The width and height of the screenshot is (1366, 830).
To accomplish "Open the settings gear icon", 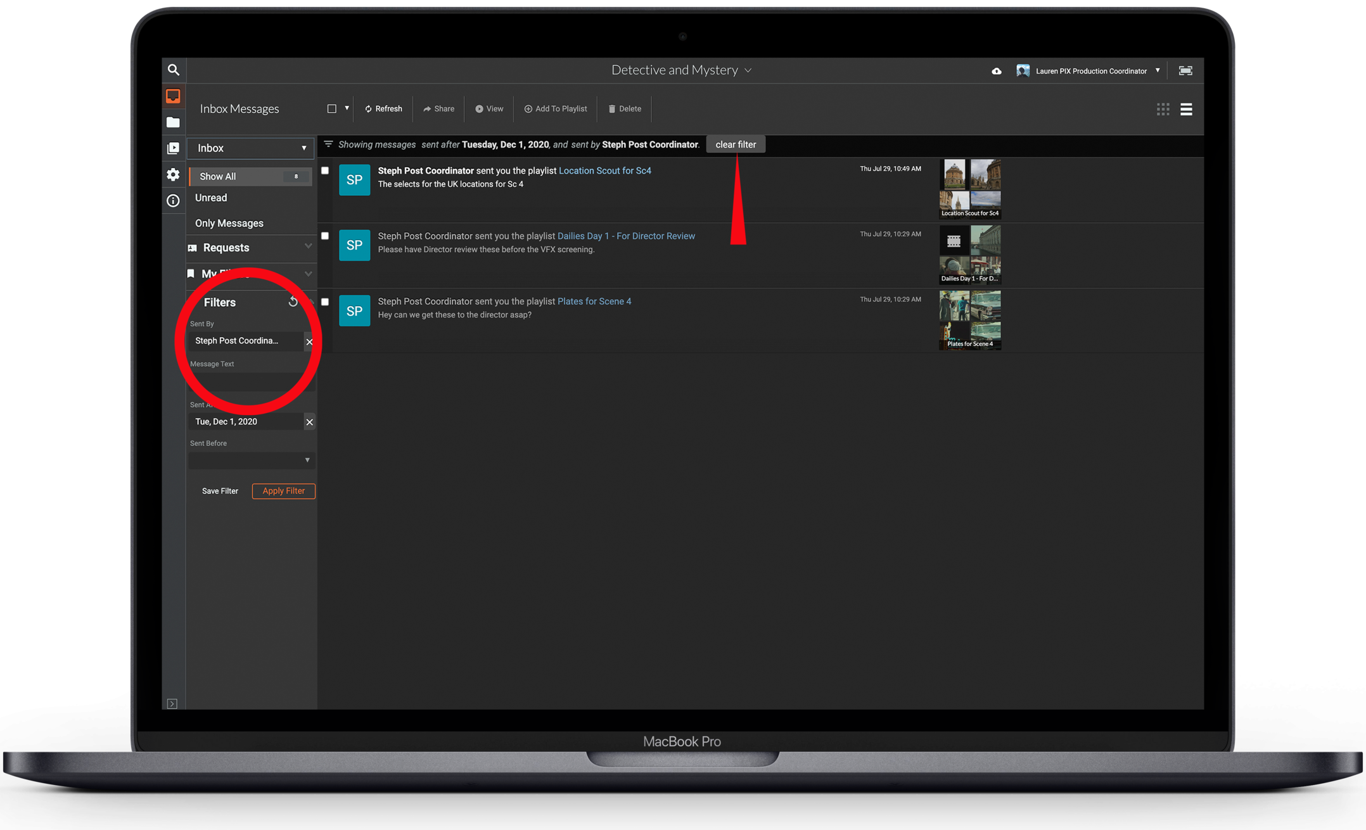I will pos(173,174).
